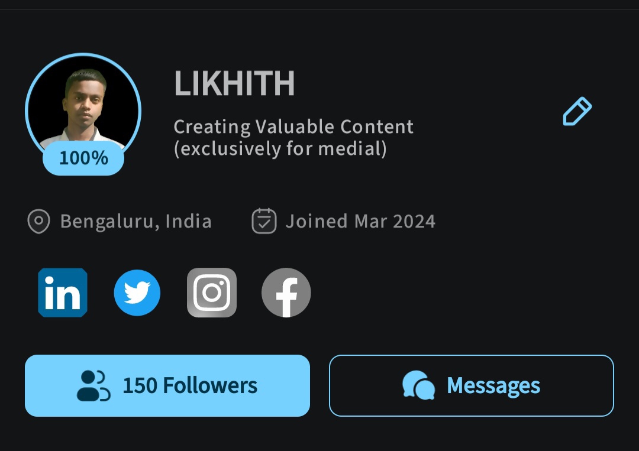This screenshot has height=451, width=639.
Task: Click the pencil edit profile icon
Action: coord(577,111)
